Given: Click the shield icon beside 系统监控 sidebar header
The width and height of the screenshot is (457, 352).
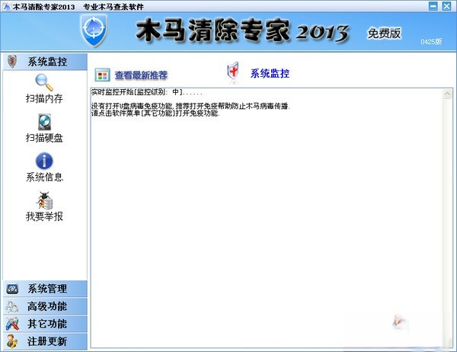Looking at the screenshot, I should [x=12, y=61].
